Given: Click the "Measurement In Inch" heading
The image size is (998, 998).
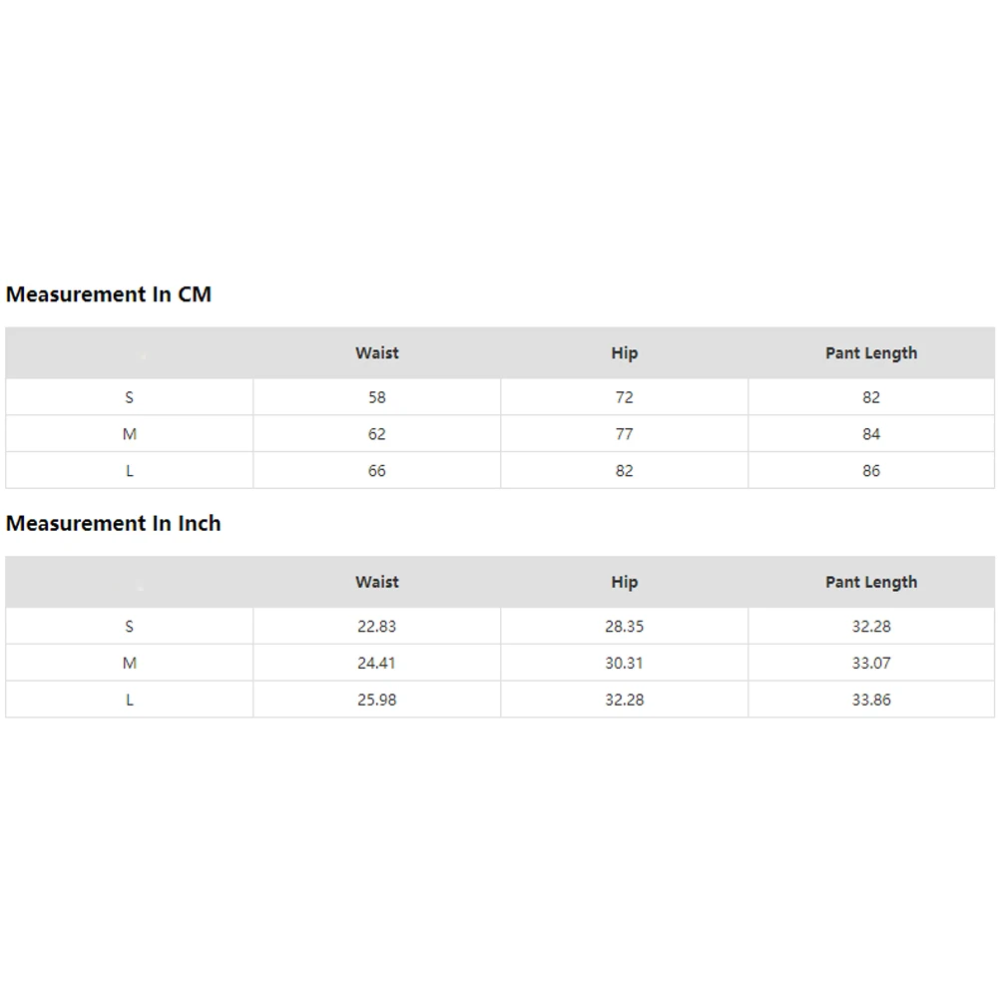Looking at the screenshot, I should [x=113, y=524].
